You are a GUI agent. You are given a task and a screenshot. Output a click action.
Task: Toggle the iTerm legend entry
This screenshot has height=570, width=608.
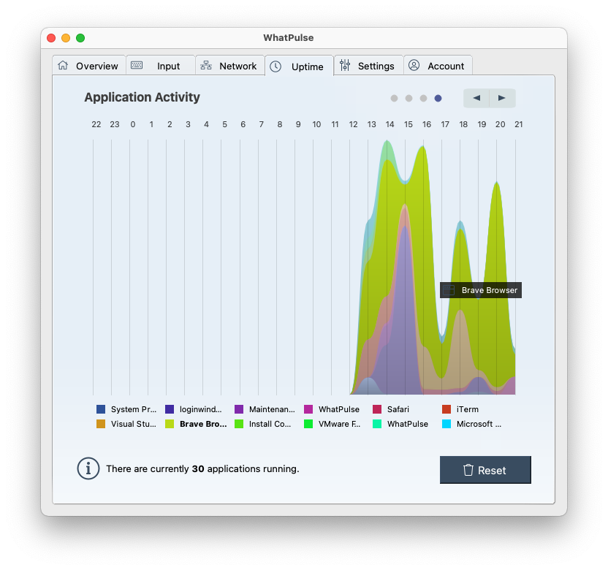469,409
